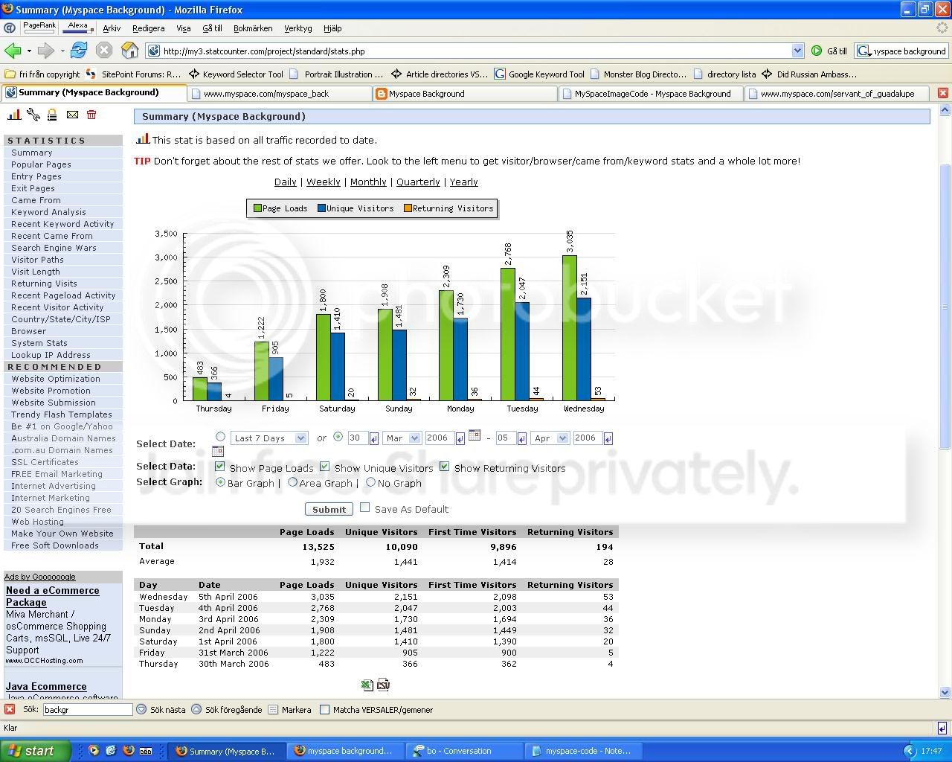The height and width of the screenshot is (762, 952).
Task: Open the bar chart stats icon above Statistics
Action: tap(14, 115)
